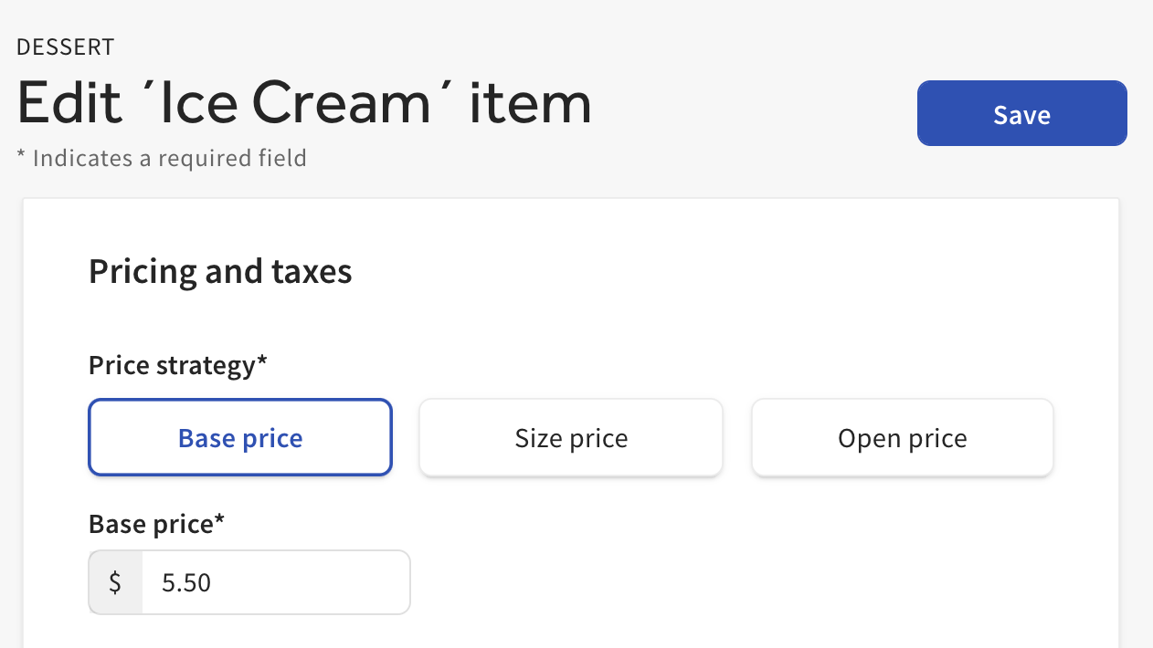Select the Pricing and taxes section header
The width and height of the screenshot is (1153, 648).
coord(219,271)
